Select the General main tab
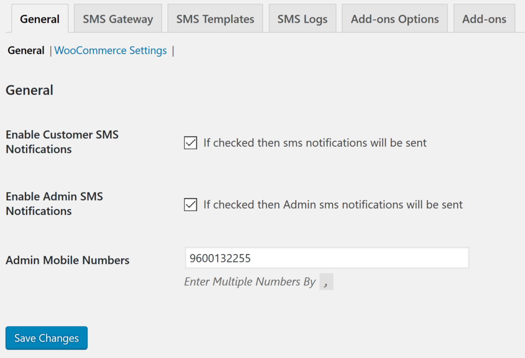This screenshot has width=525, height=358. point(40,19)
